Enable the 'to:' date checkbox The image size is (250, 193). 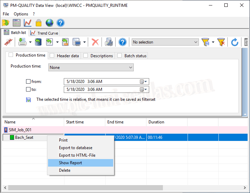point(28,89)
